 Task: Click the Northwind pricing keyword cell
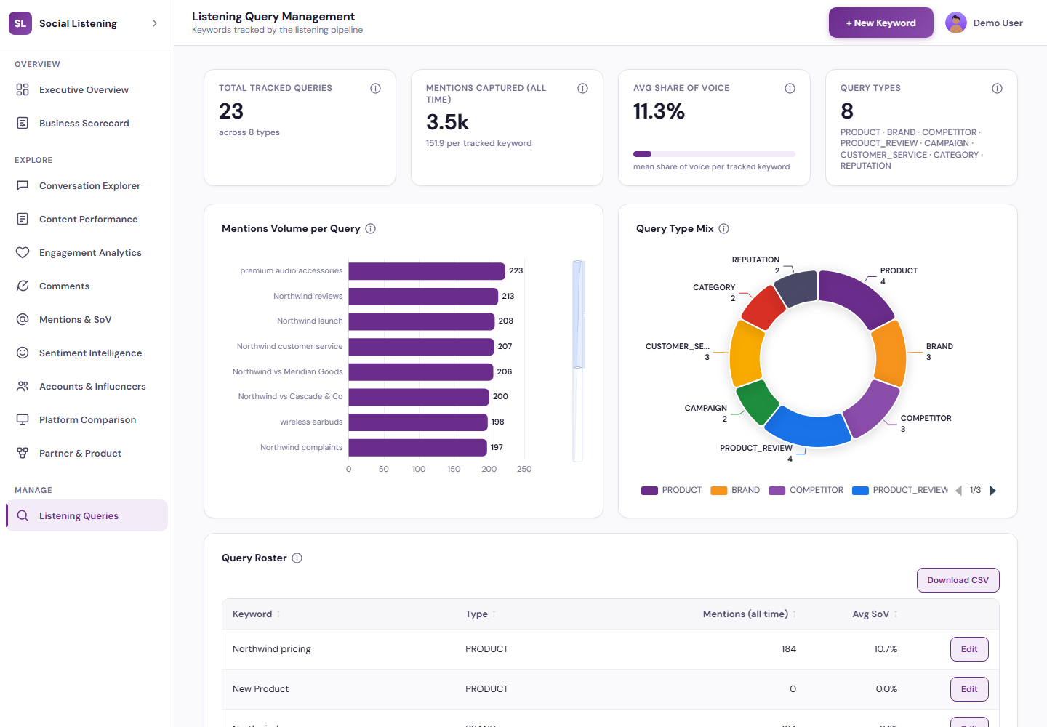click(271, 649)
